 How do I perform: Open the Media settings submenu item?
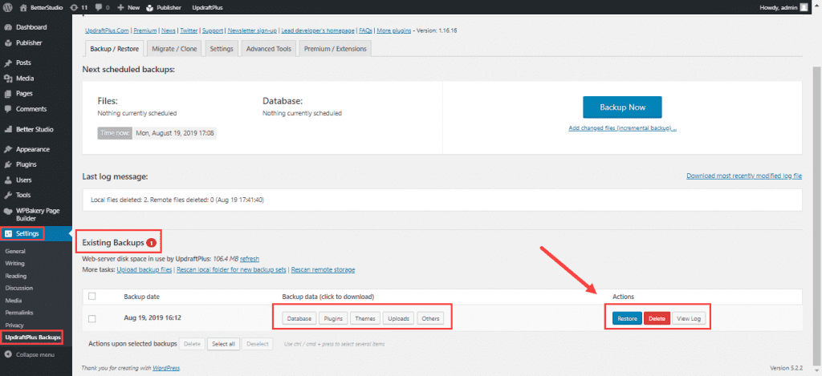tap(13, 301)
